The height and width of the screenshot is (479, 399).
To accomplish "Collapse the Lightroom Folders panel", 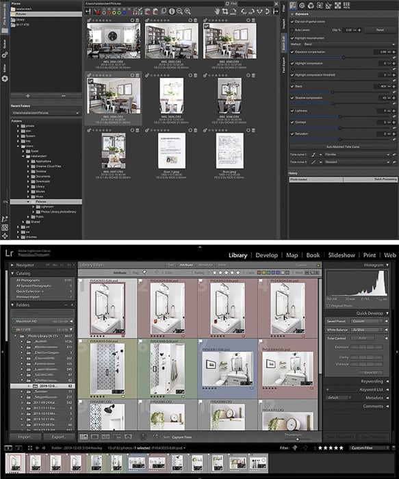I will [x=12, y=305].
